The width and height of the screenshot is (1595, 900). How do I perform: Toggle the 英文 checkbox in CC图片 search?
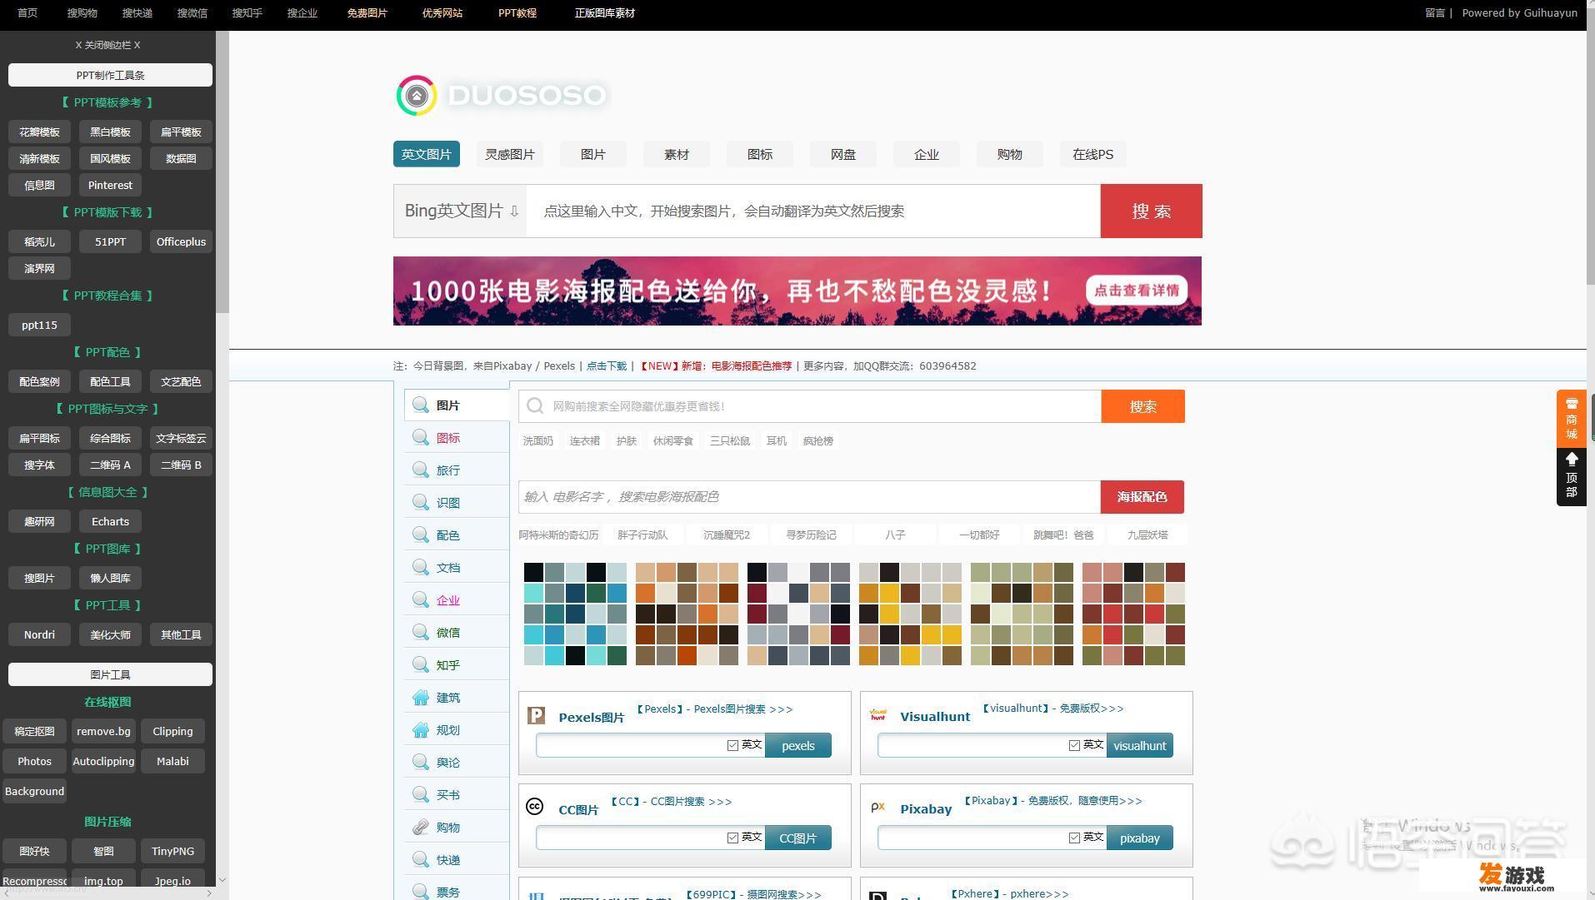tap(732, 838)
